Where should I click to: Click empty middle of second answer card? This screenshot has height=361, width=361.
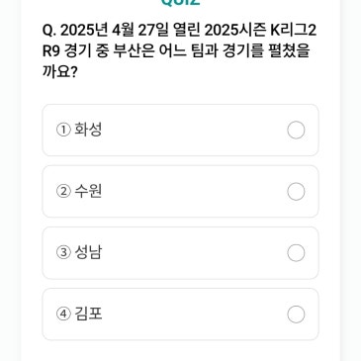195,192
